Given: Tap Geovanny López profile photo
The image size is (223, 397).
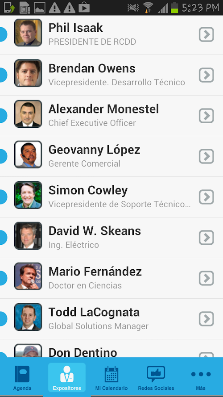Looking at the screenshot, I should pos(28,155).
